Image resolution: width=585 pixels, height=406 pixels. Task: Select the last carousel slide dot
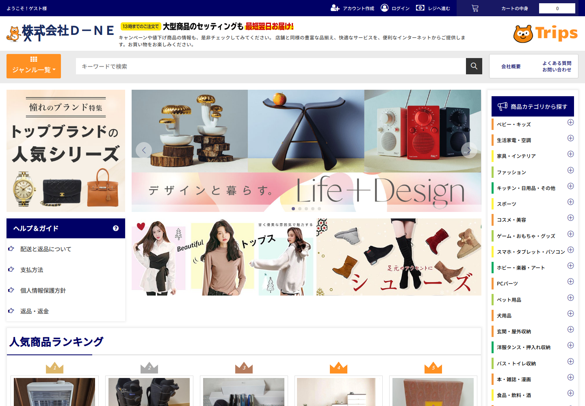click(x=319, y=209)
